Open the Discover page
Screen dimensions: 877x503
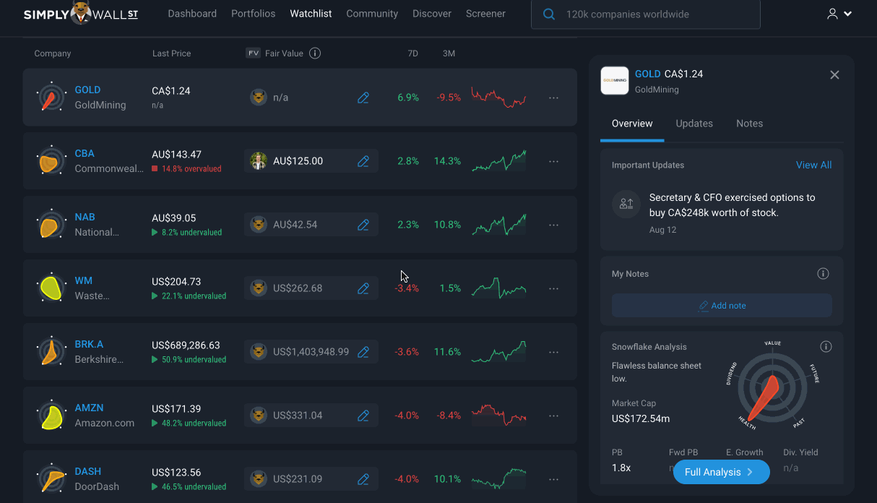pos(432,14)
